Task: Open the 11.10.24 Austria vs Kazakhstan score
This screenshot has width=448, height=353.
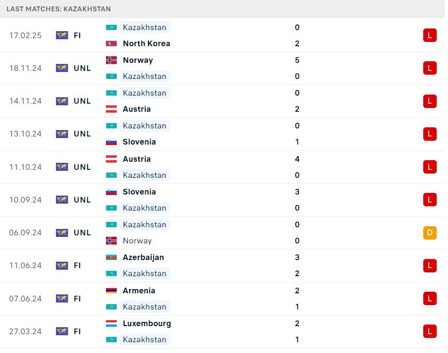Action: [x=297, y=167]
